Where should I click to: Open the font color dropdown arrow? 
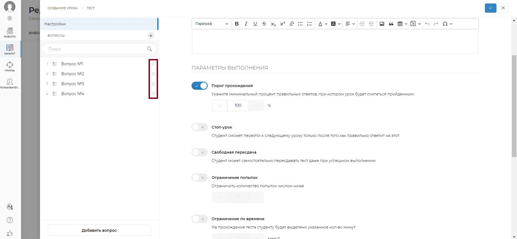click(326, 24)
